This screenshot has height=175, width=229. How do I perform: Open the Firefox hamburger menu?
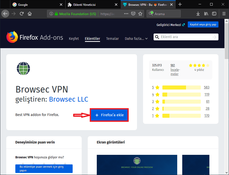click(x=224, y=14)
